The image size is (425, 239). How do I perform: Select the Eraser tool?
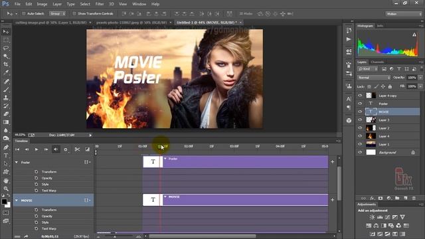pyautogui.click(x=6, y=114)
